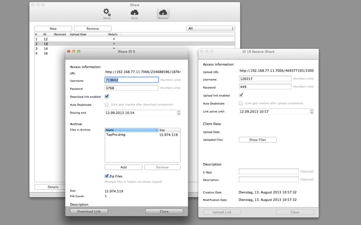Sort archive files by Size column

click(169, 130)
